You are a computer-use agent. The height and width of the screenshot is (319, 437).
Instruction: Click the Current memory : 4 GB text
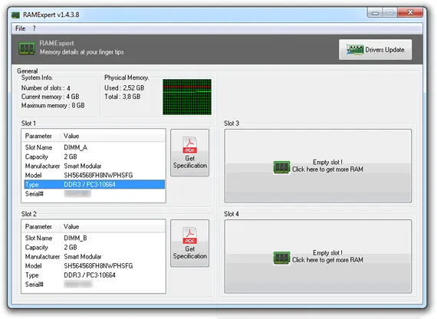tap(50, 97)
